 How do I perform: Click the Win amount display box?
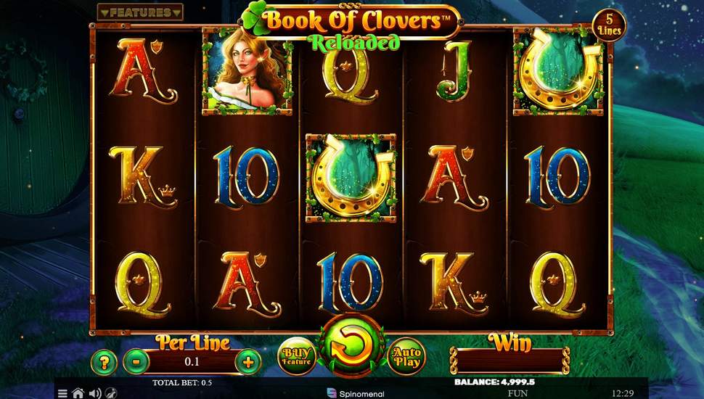pyautogui.click(x=511, y=360)
